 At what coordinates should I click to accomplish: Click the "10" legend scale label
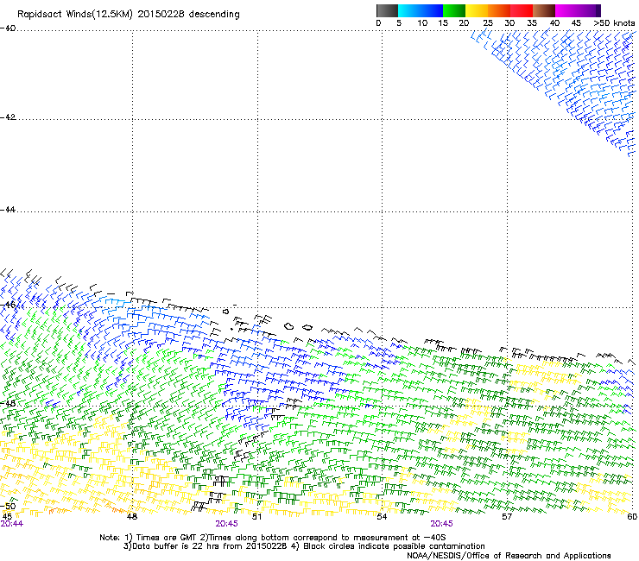[x=422, y=23]
